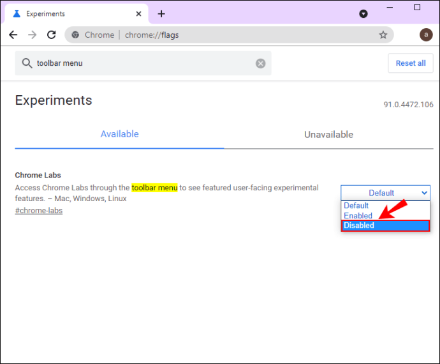The height and width of the screenshot is (364, 440).
Task: Choose the Enabled option in the list
Action: click(385, 216)
